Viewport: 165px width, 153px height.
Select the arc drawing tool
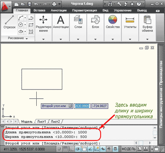click(21, 18)
